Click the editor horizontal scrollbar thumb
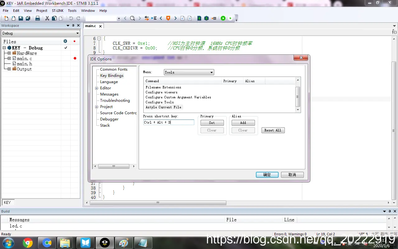Viewport: 398px width, 249px height. [158, 203]
